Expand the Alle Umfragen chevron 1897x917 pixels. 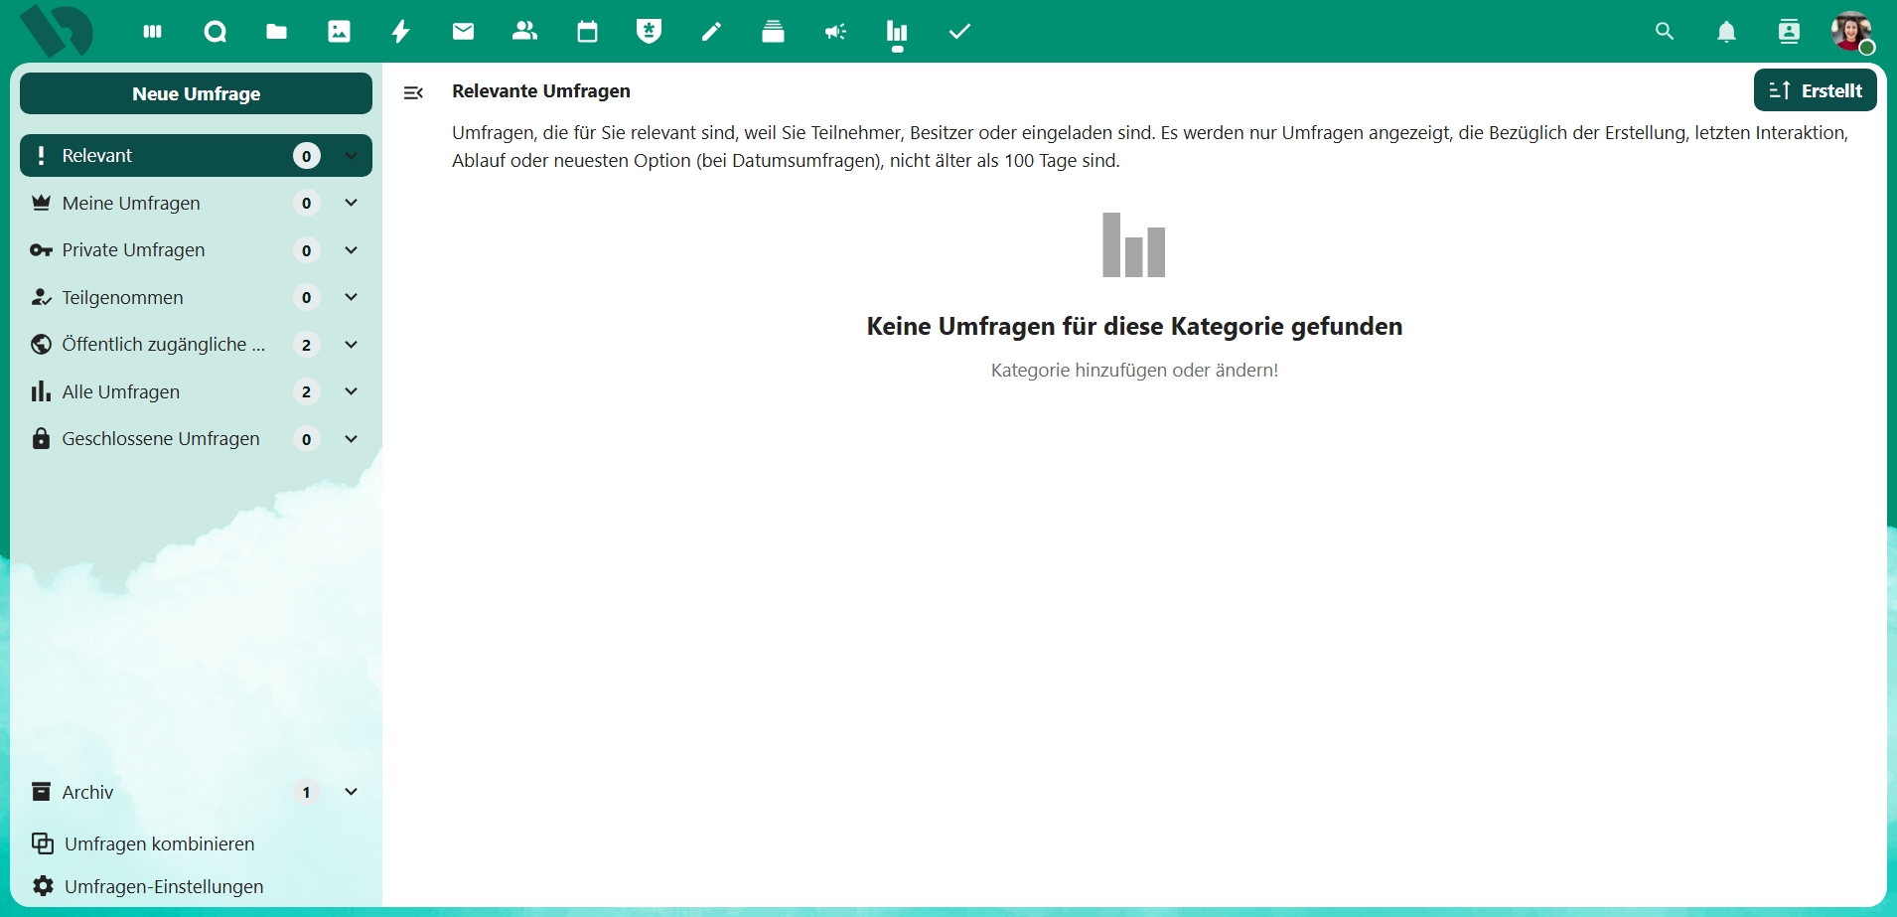click(351, 391)
